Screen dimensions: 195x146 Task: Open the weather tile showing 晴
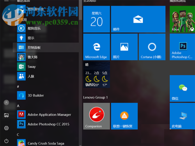(x=97, y=75)
